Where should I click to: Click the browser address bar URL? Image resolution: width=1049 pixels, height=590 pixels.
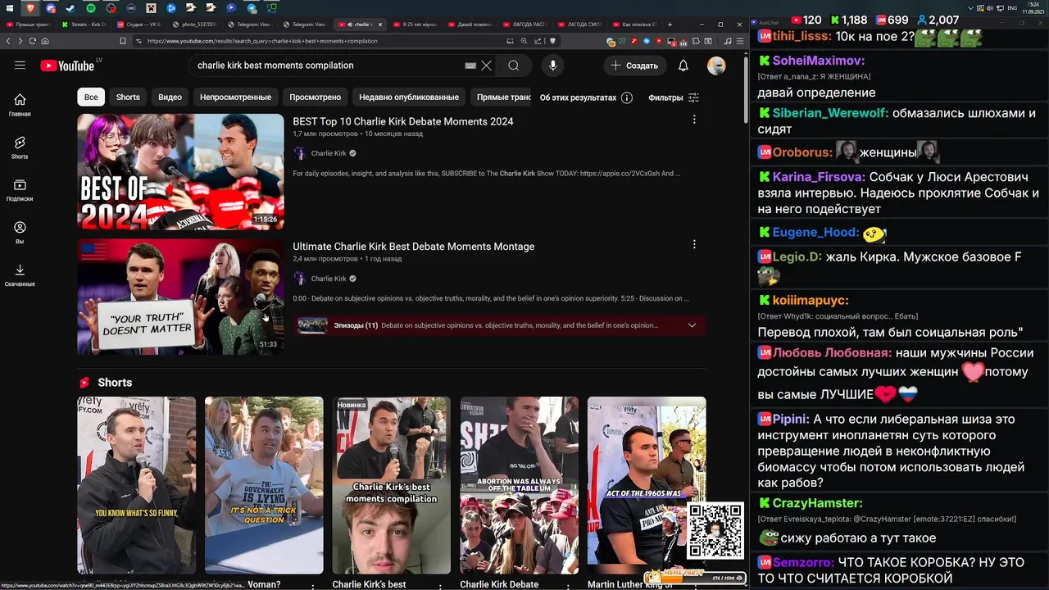[x=262, y=41]
